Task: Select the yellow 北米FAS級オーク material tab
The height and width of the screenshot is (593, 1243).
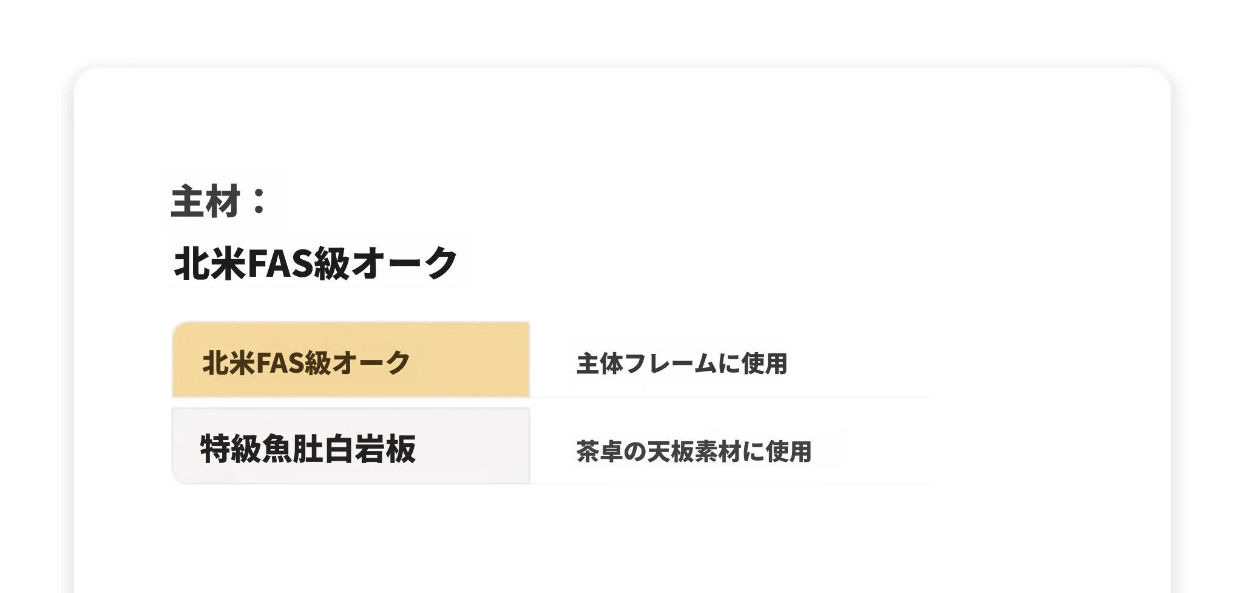Action: point(351,360)
